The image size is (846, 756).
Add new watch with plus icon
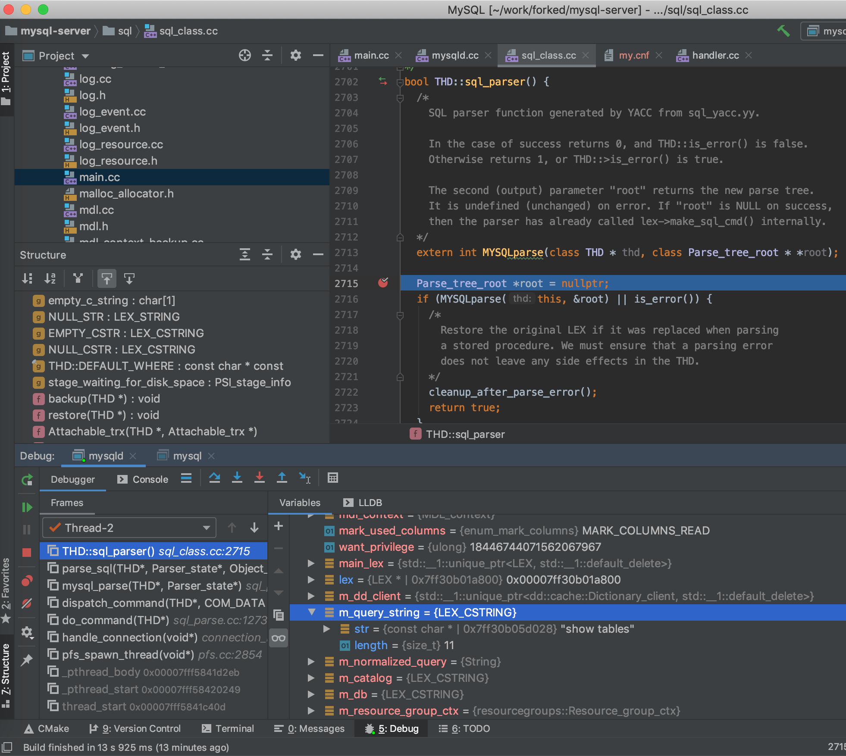coord(279,526)
